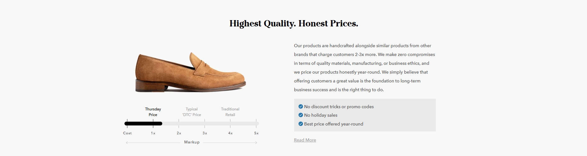Click the 5x tick on markup scale
The width and height of the screenshot is (587, 156).
[256, 133]
